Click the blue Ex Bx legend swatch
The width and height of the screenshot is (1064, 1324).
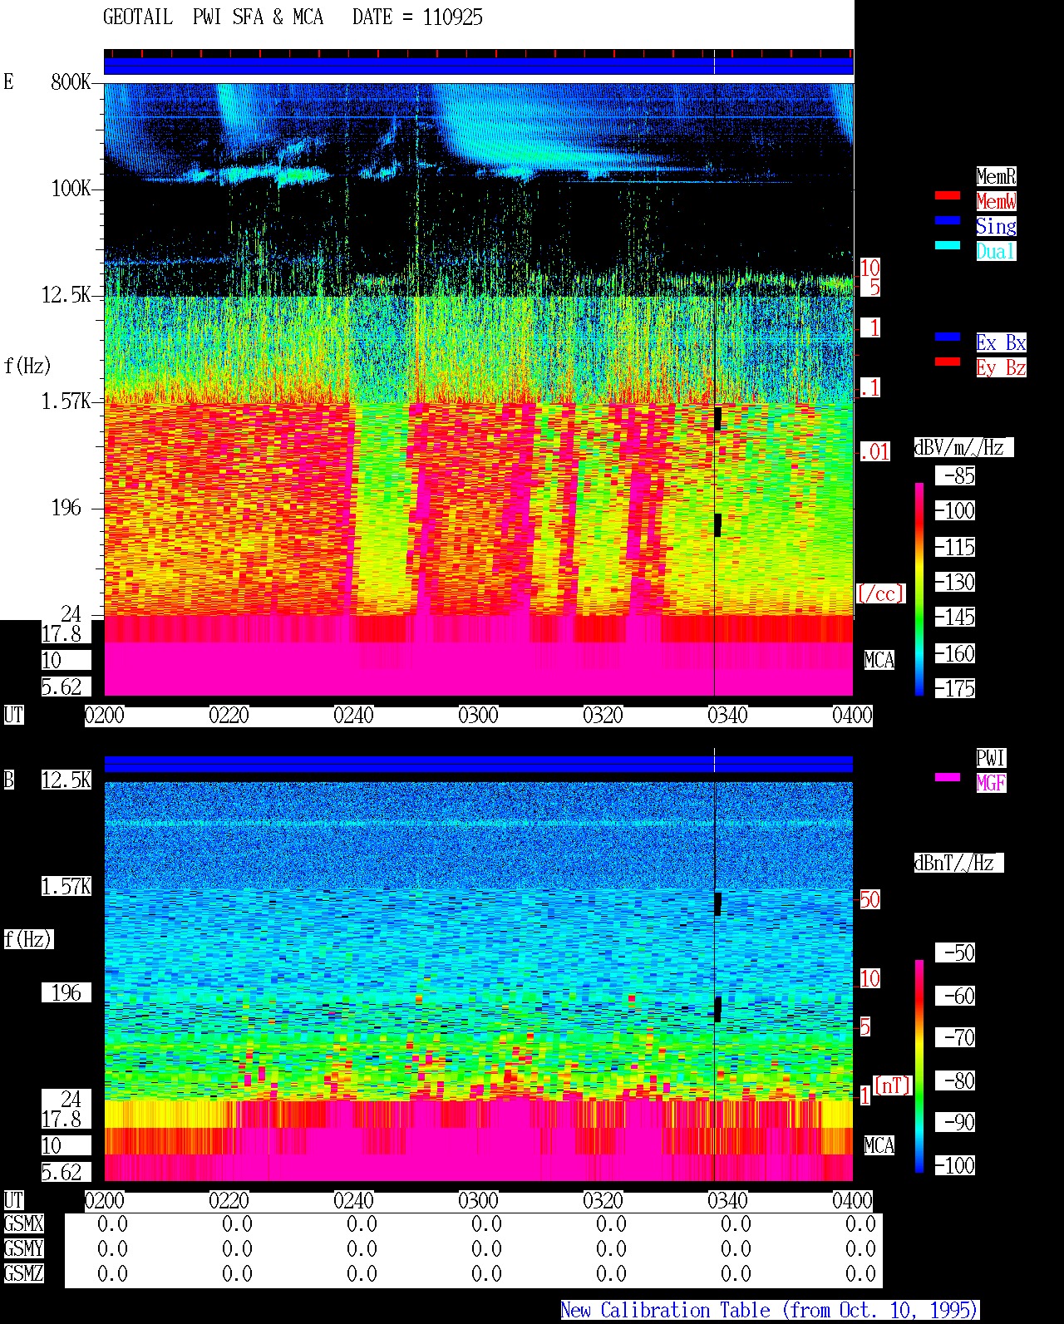pyautogui.click(x=948, y=337)
